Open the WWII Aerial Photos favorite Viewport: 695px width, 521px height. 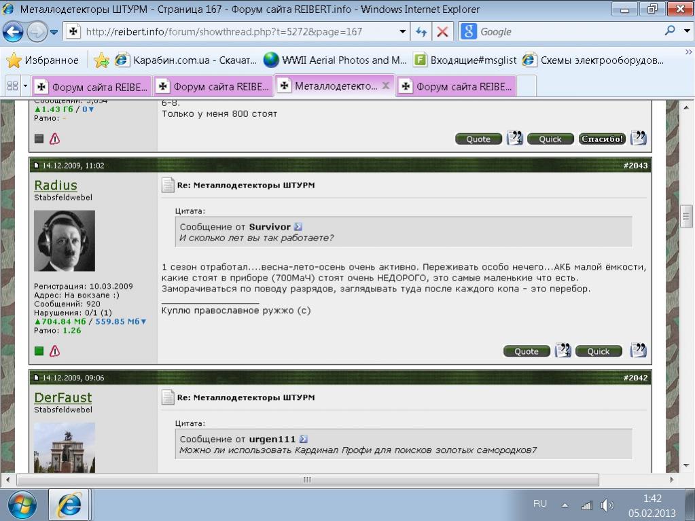pos(335,60)
